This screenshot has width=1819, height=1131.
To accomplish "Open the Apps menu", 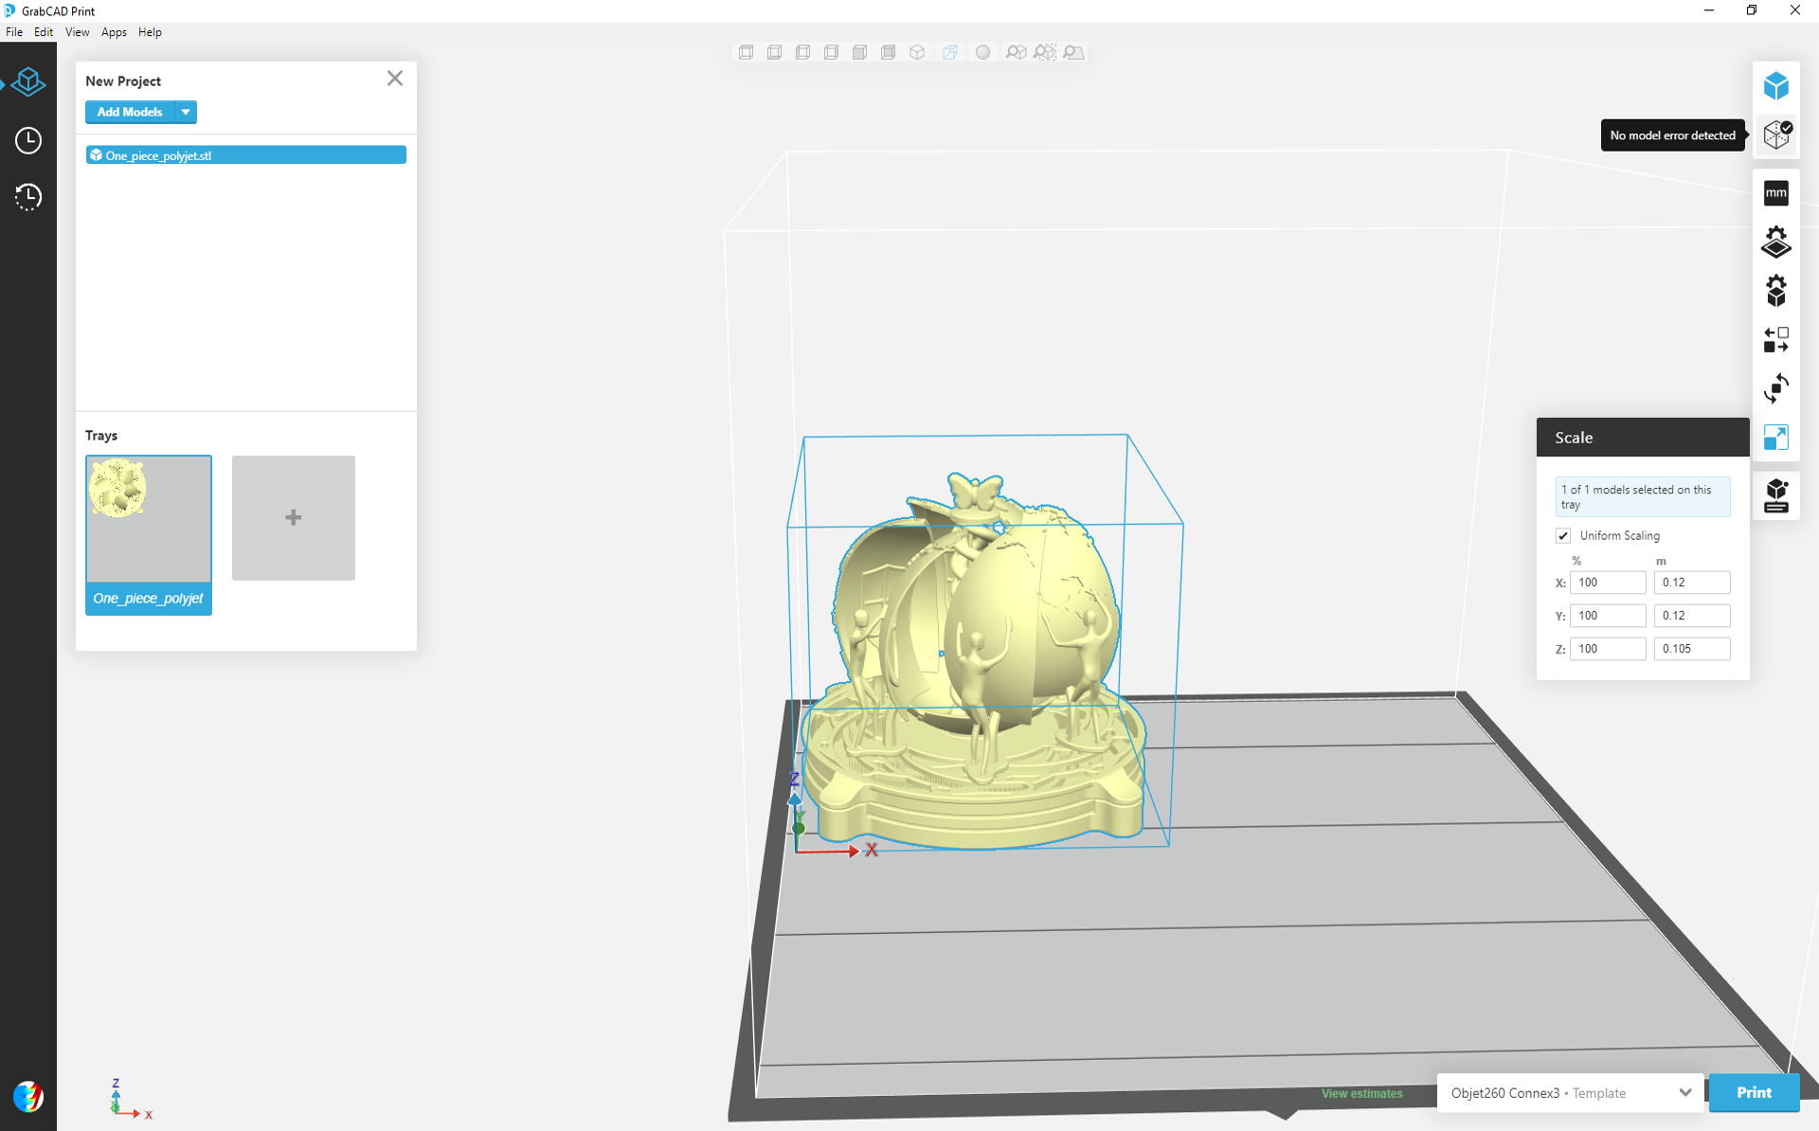I will pos(114,32).
